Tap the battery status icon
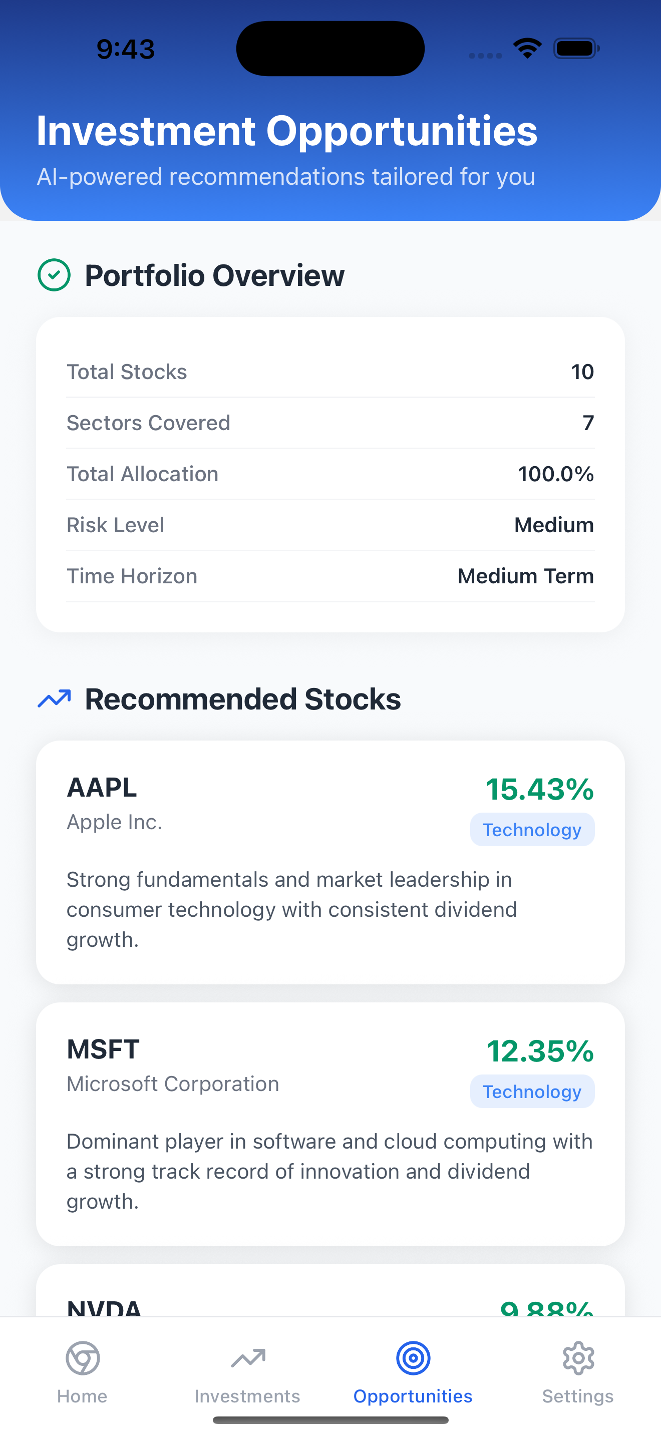The image size is (661, 1436). click(x=576, y=49)
